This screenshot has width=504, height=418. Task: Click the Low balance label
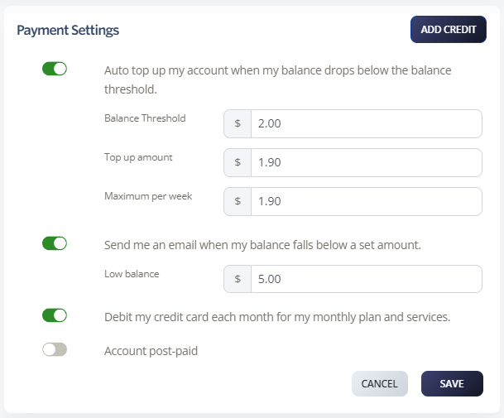[132, 274]
